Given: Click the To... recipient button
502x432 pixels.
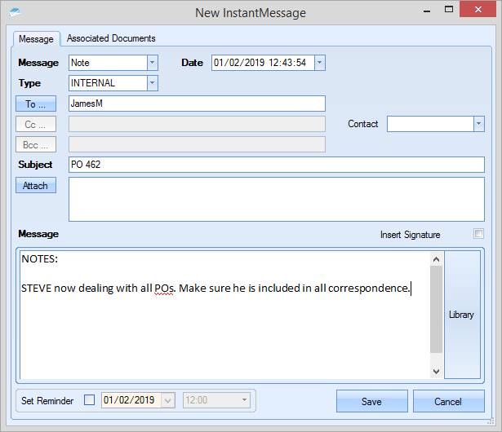Looking at the screenshot, I should click(36, 104).
